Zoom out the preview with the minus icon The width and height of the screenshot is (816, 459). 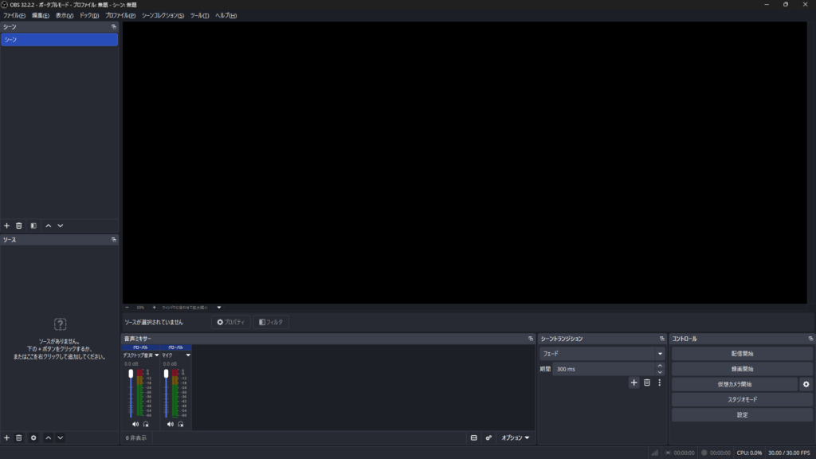click(x=127, y=308)
